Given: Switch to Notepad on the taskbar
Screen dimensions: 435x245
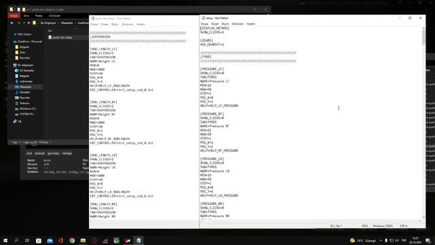Looking at the screenshot, I should click(x=139, y=240).
